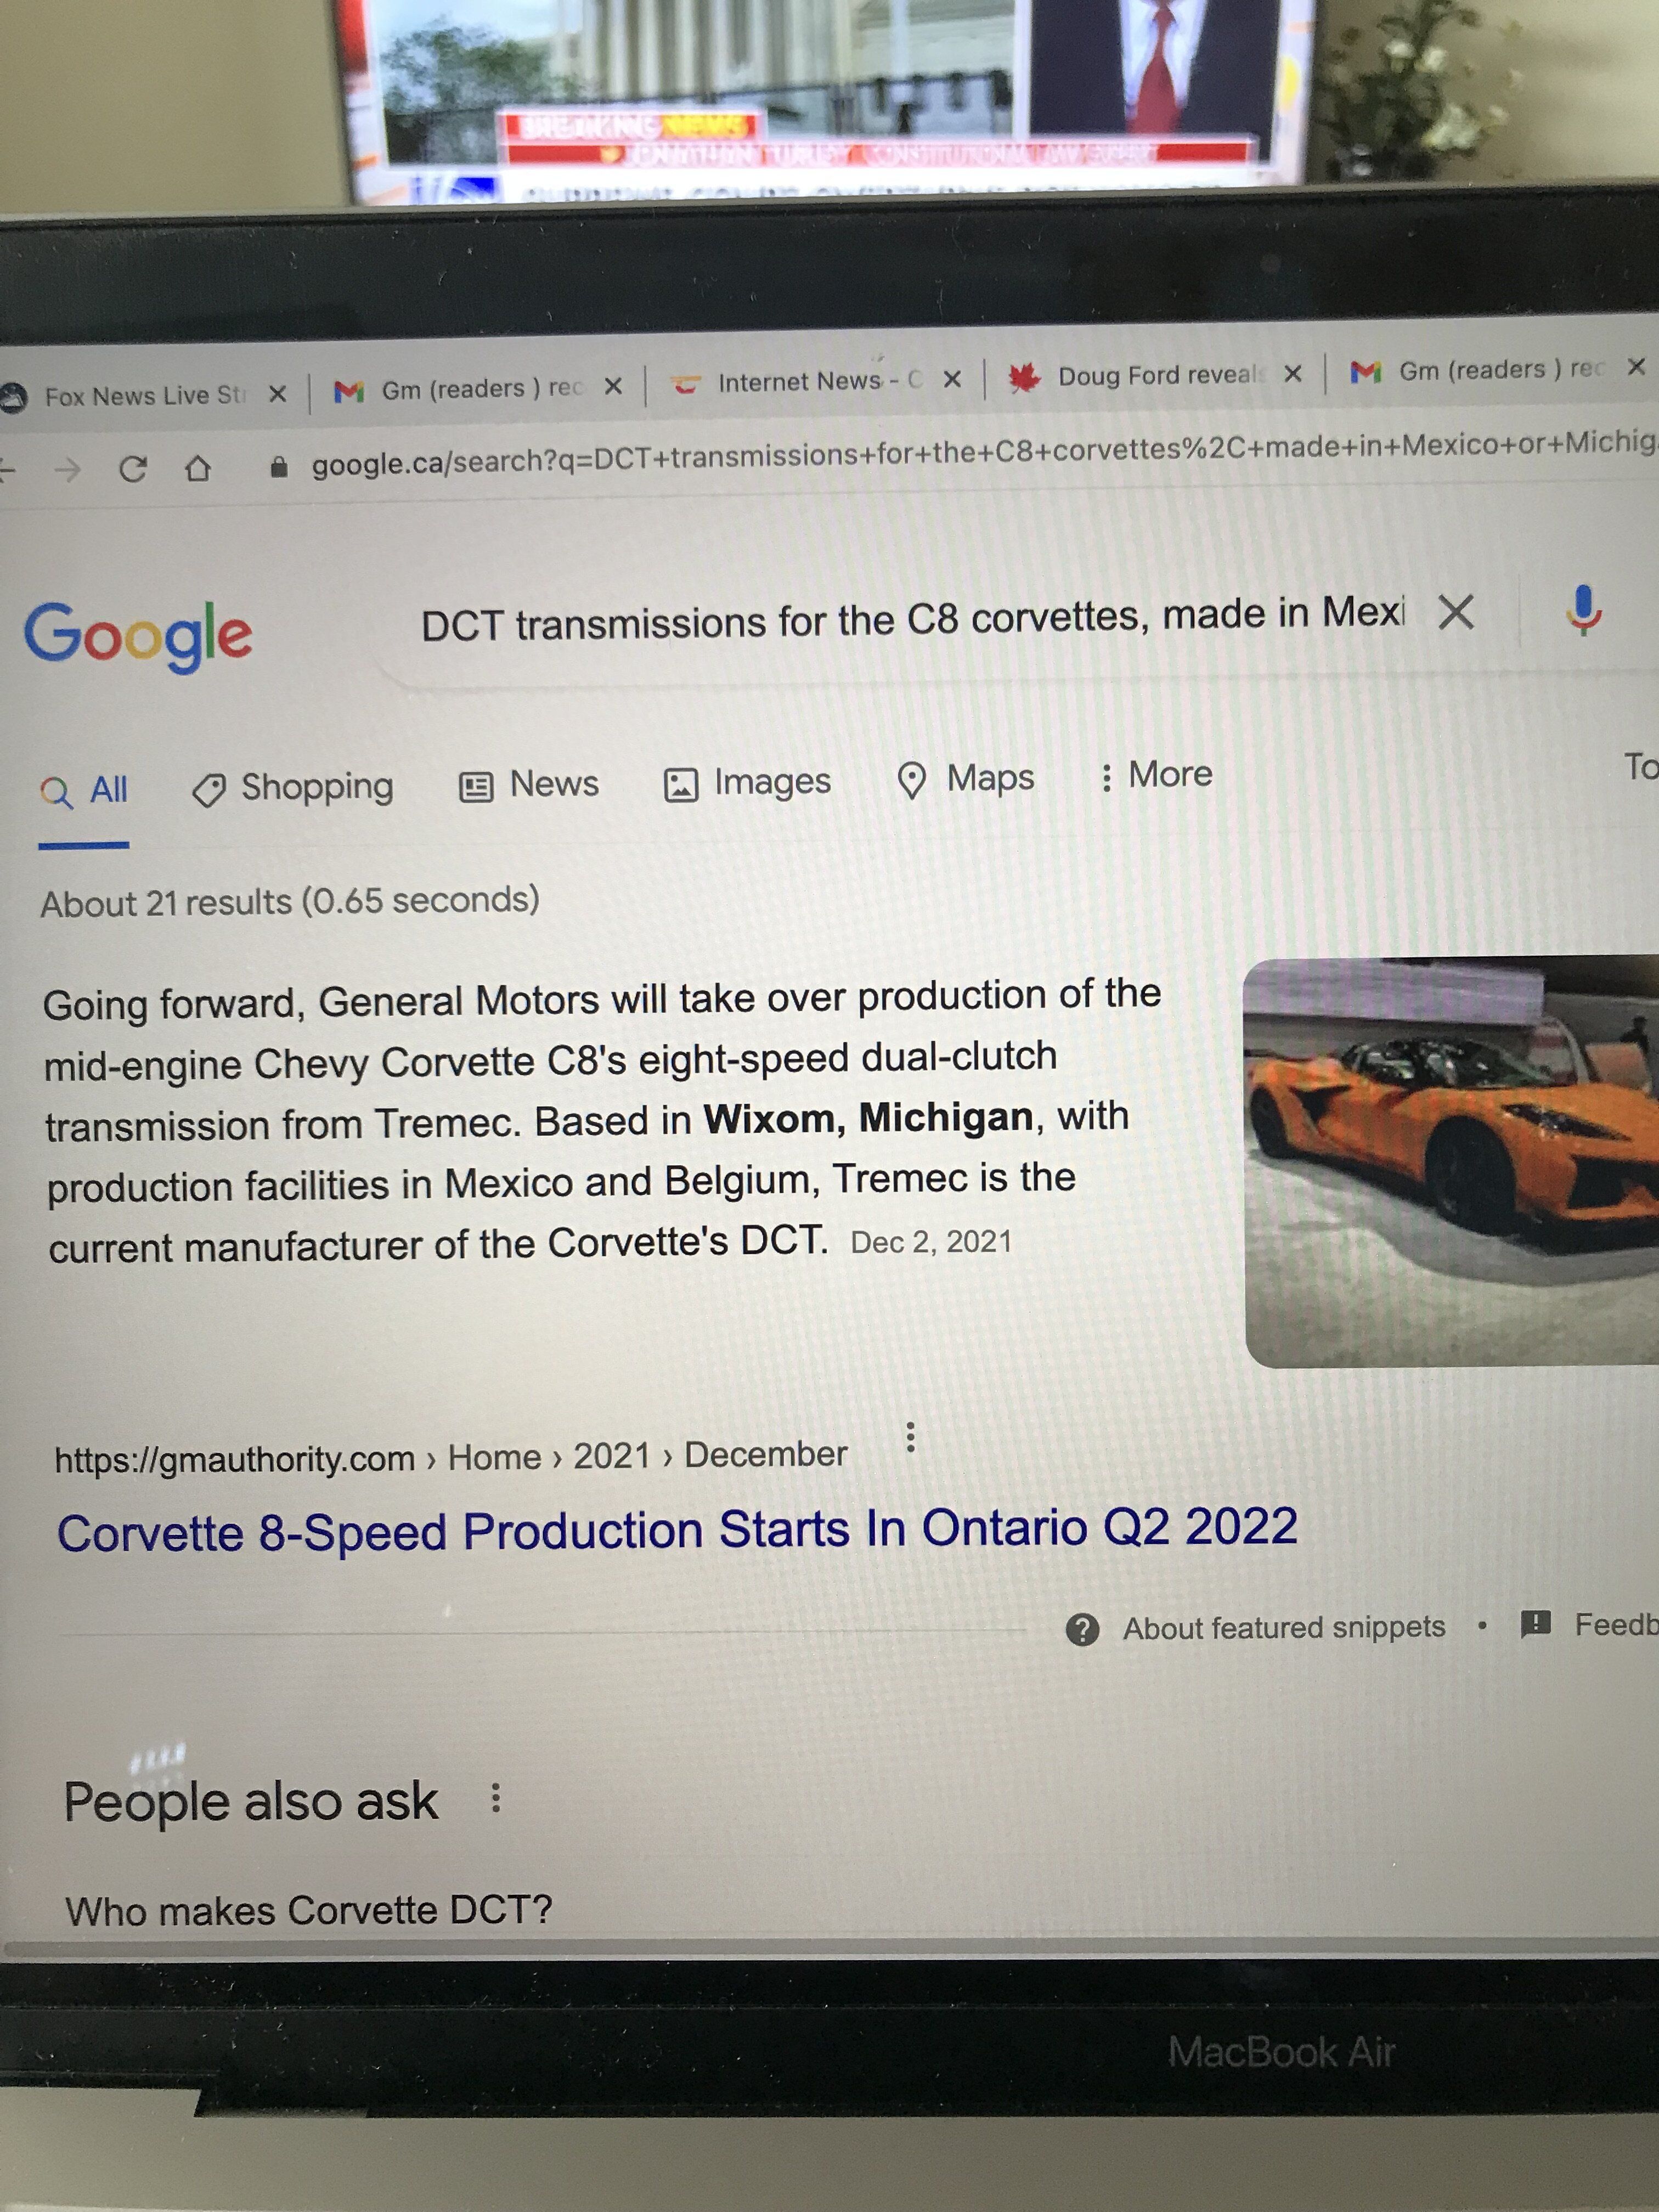
Task: Switch to the News results tab
Action: point(529,785)
